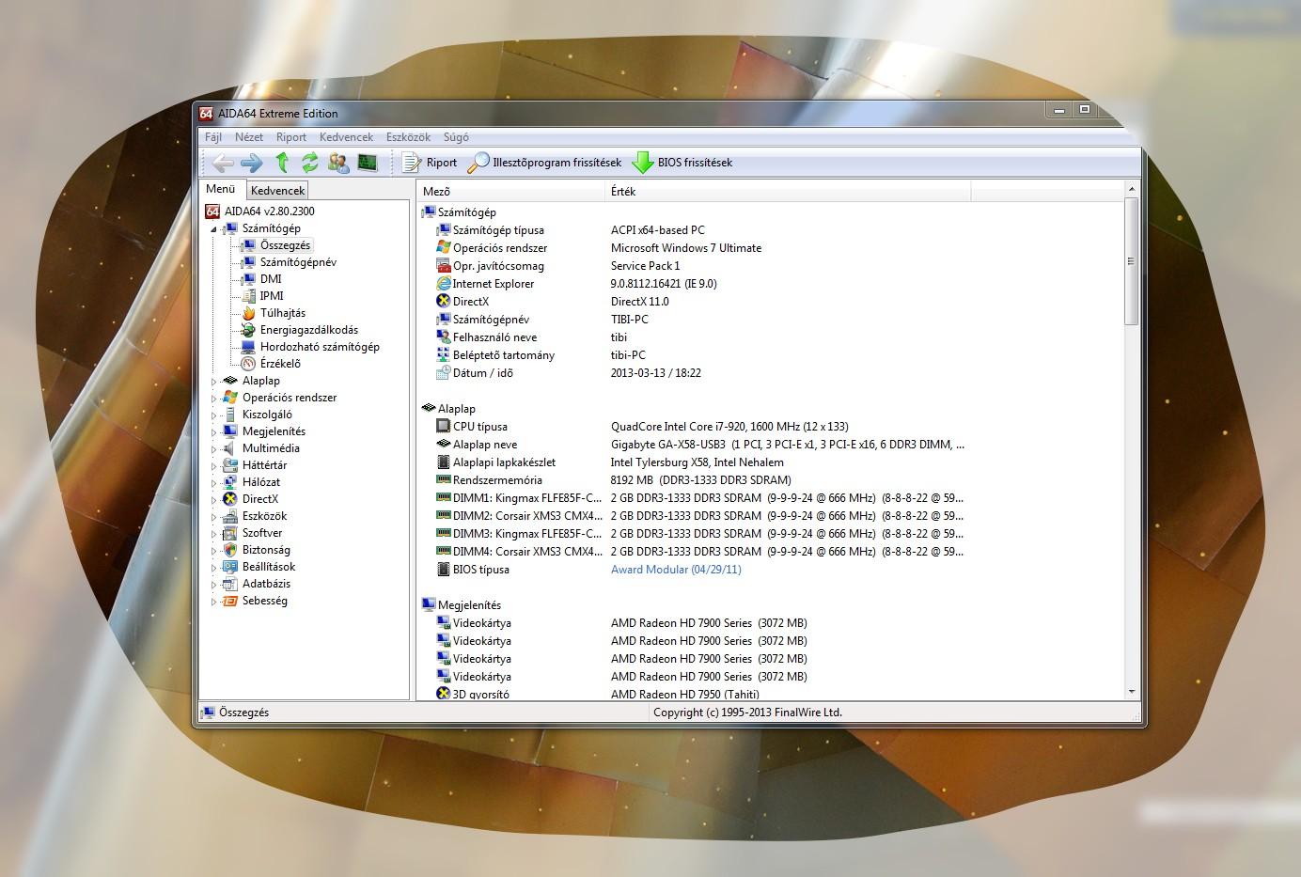Click the 'Microsoft Windows 7 Ultimate' value
Screen dimensions: 1301x877
686,248
